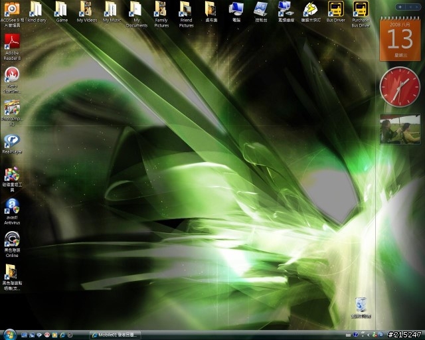Open the Purchase Bus Driver shortcut
The width and height of the screenshot is (425, 340).
(x=361, y=9)
